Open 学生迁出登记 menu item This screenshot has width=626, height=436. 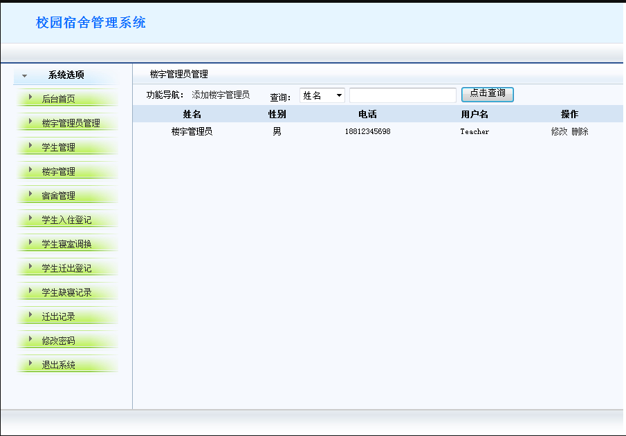point(66,268)
